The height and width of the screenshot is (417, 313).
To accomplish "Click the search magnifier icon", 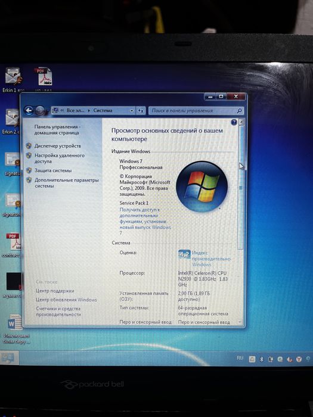I will click(239, 110).
